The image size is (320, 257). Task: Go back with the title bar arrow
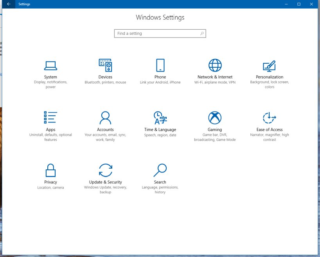[9, 4]
